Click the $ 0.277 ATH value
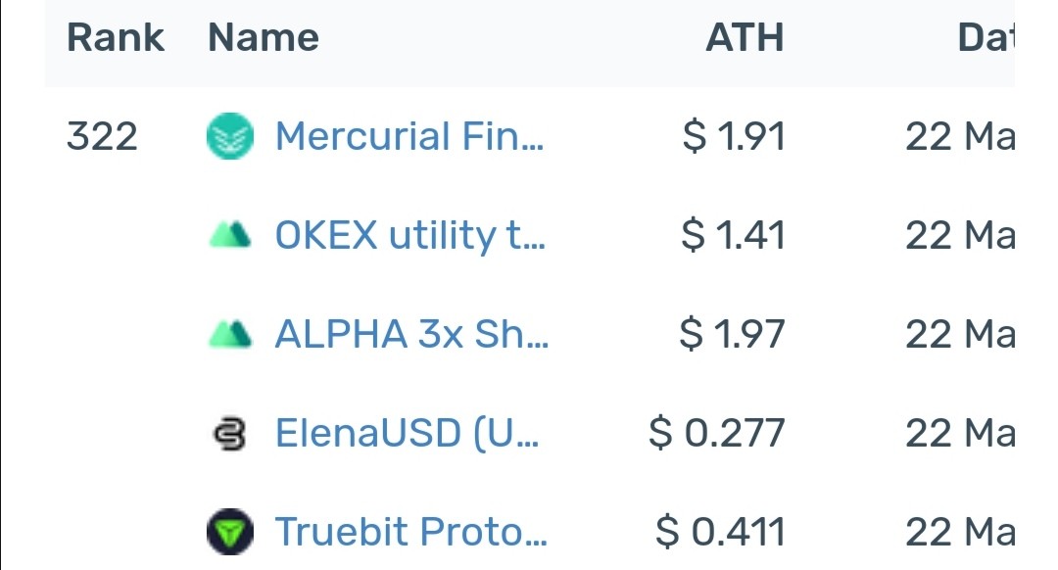 [x=717, y=433]
